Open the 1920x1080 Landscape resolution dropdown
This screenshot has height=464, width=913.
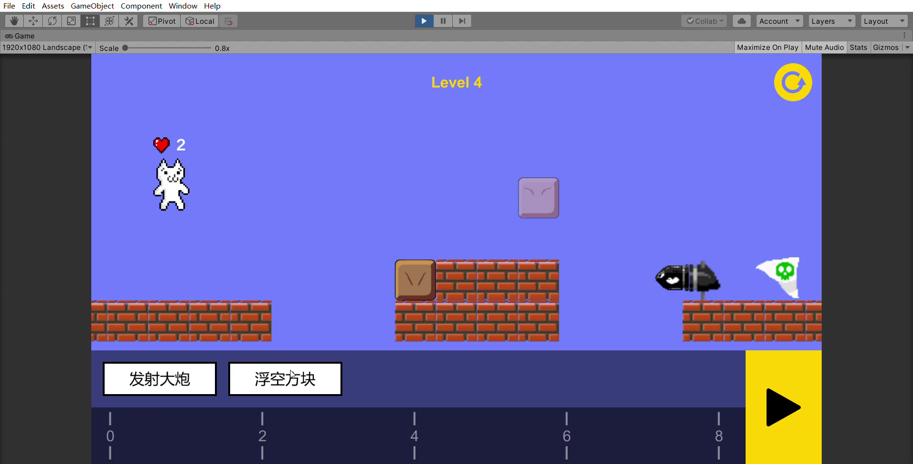click(47, 48)
